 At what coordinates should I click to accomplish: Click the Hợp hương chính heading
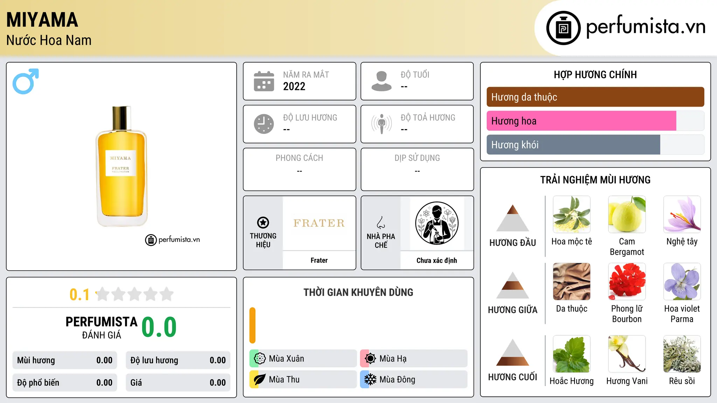pyautogui.click(x=595, y=75)
